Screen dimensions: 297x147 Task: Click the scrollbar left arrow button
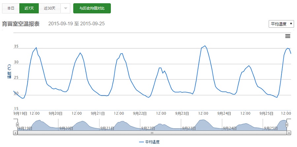point(16,133)
